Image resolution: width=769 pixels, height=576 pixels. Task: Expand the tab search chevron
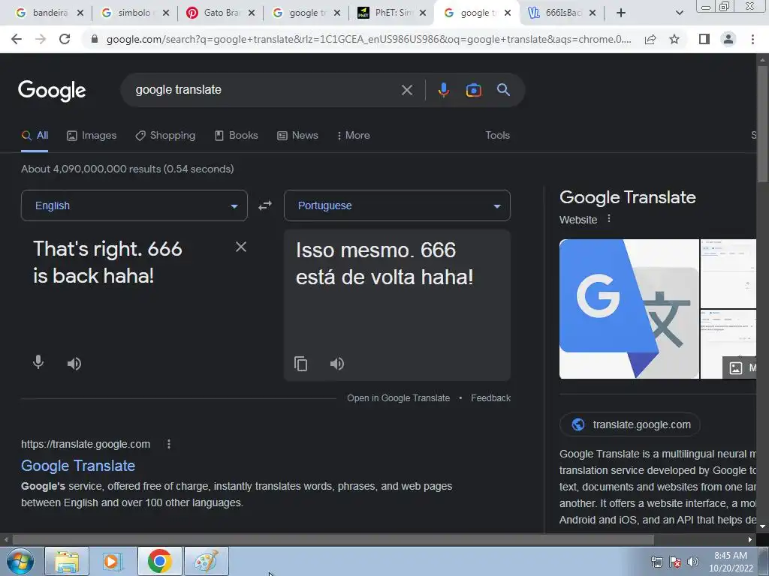679,13
